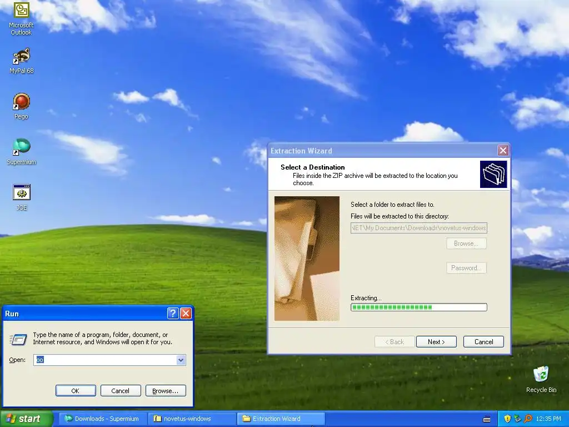
Task: Click the extraction directory path field
Action: point(419,228)
